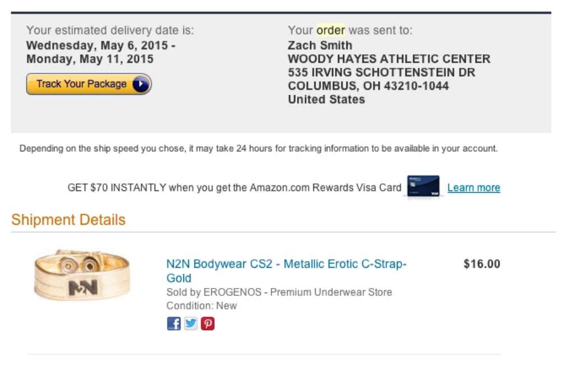Share the item on Twitter
The width and height of the screenshot is (582, 390).
[191, 324]
